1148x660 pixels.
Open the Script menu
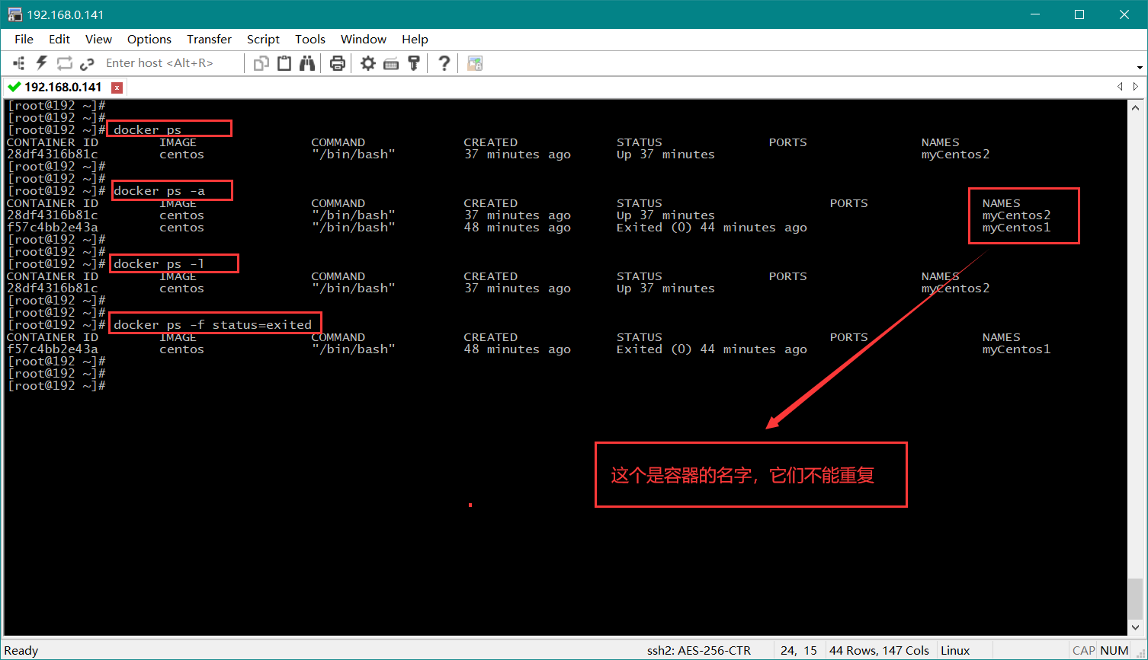click(263, 39)
